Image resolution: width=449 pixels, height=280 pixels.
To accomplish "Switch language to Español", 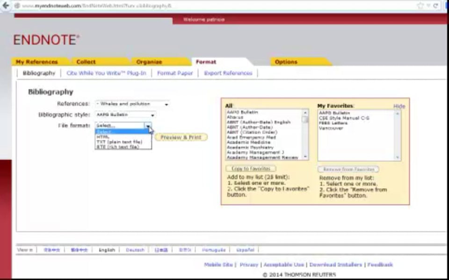I will click(x=246, y=250).
